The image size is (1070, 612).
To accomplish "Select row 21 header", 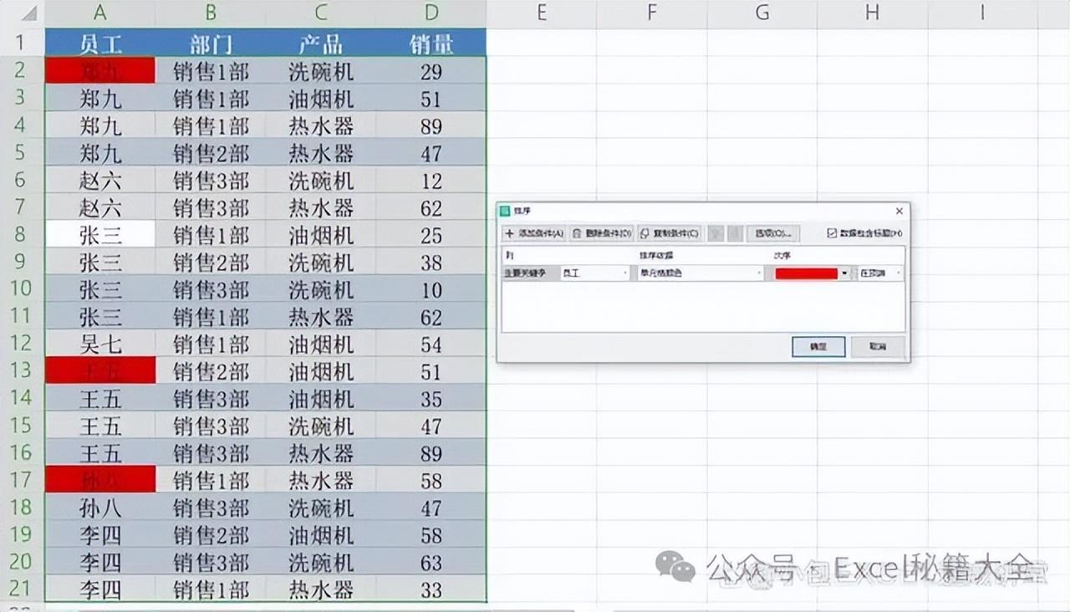I will (x=22, y=589).
